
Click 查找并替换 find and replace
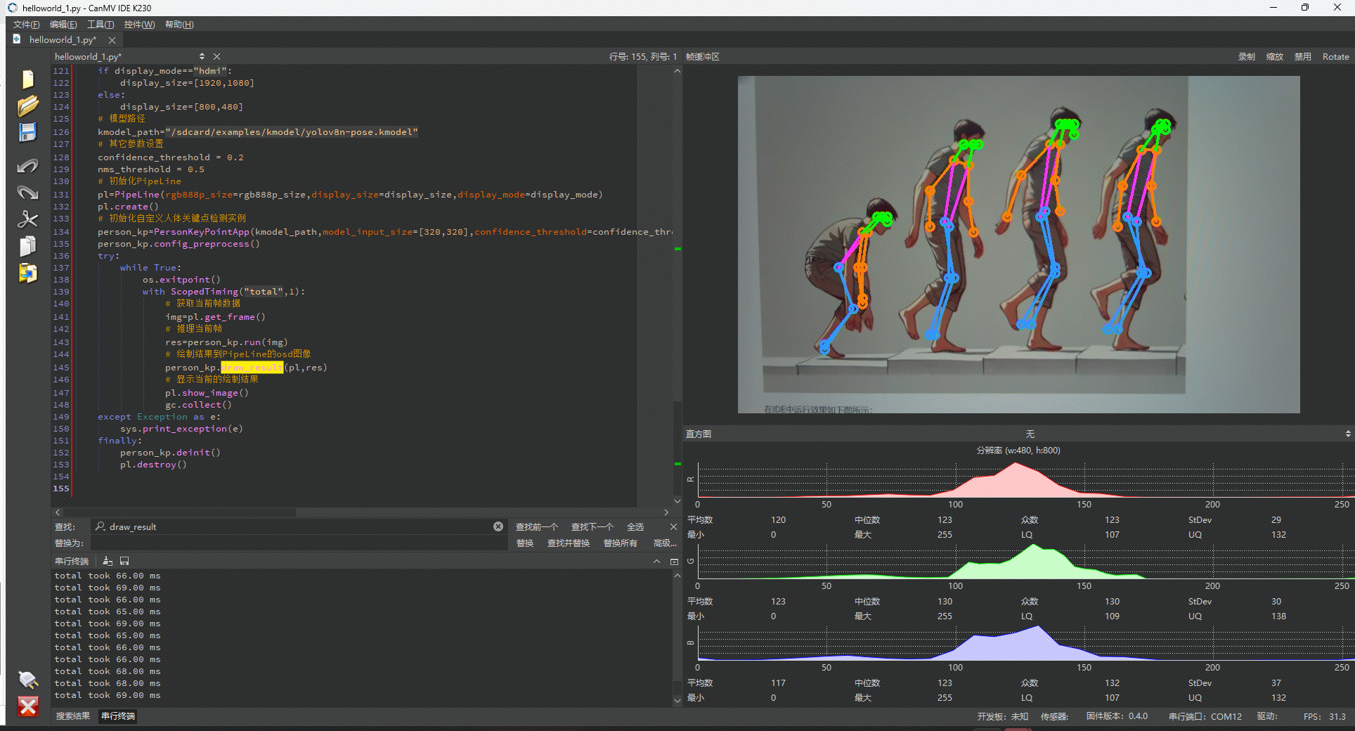coord(569,543)
